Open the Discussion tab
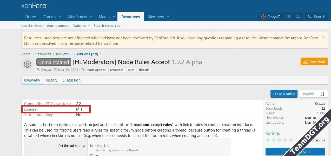331x156 pixels. (71, 80)
